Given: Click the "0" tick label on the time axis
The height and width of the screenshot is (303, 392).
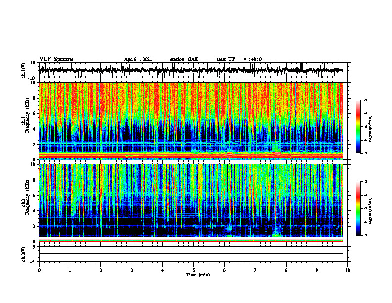Looking at the screenshot, I should (x=39, y=270).
